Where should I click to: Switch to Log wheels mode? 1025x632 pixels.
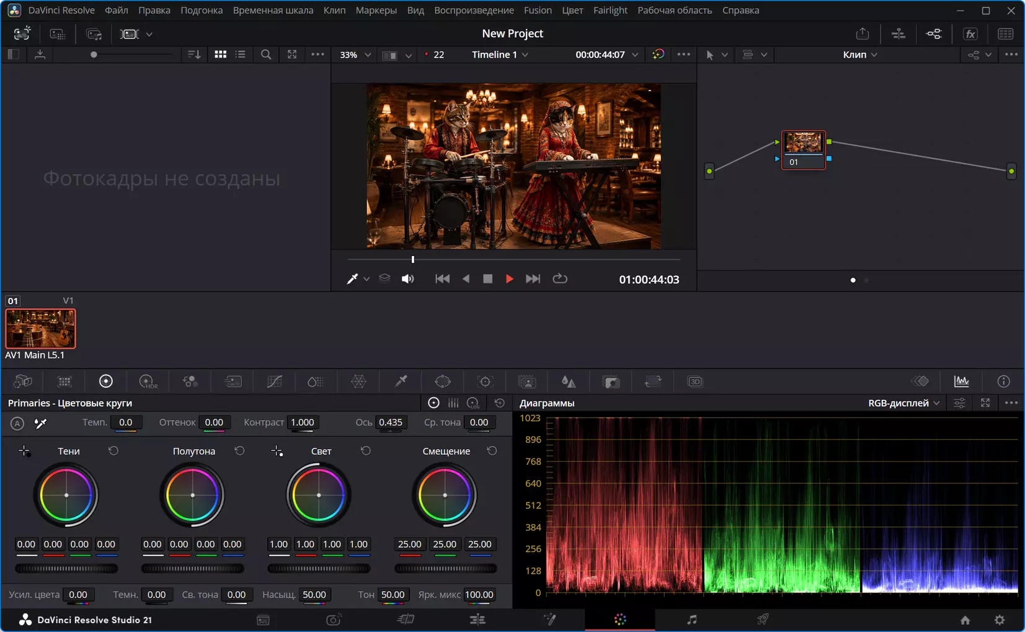click(x=473, y=403)
